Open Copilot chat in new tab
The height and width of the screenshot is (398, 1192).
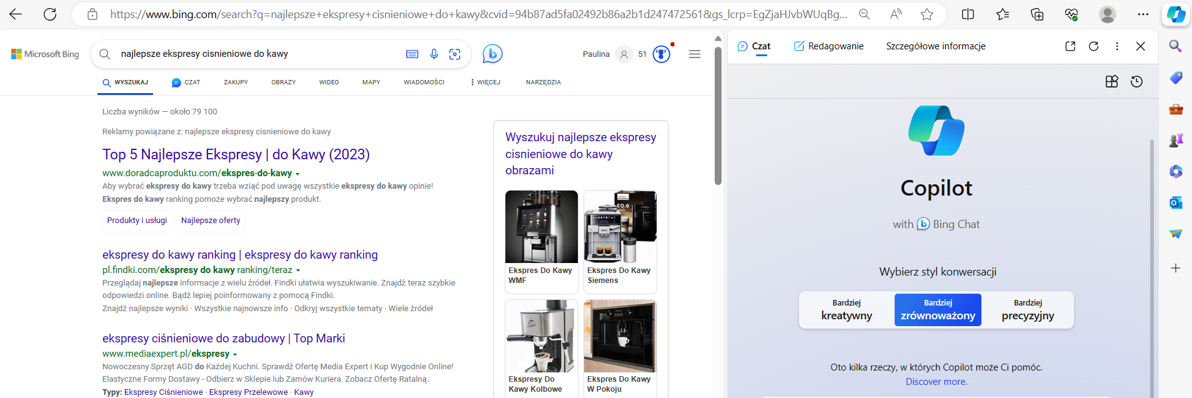[1070, 46]
